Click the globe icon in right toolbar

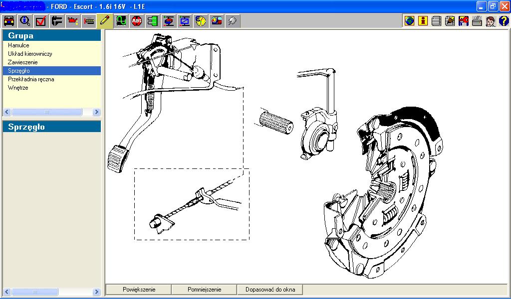[409, 21]
